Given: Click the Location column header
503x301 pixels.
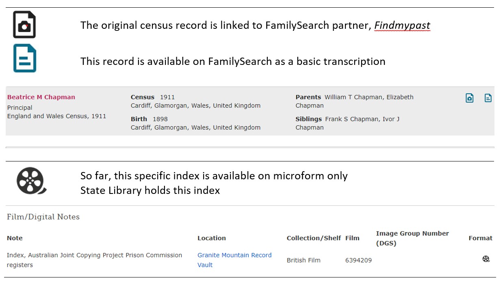Looking at the screenshot, I should click(212, 238).
